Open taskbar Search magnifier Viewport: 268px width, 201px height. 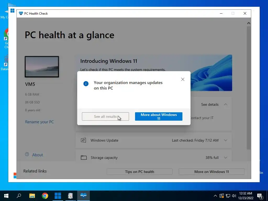tap(19, 196)
